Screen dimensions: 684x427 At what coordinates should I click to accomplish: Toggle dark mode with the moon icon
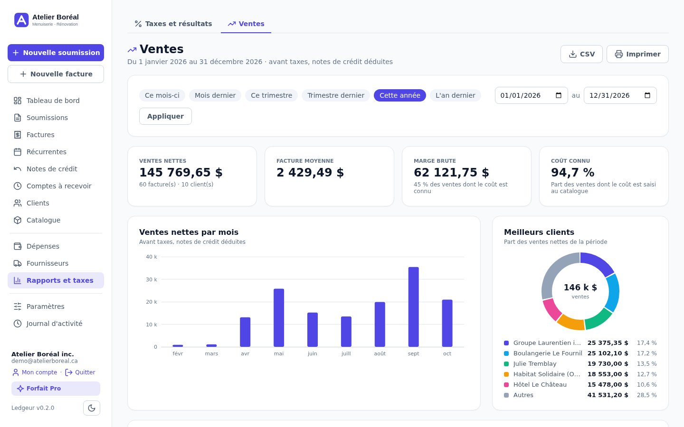(92, 408)
